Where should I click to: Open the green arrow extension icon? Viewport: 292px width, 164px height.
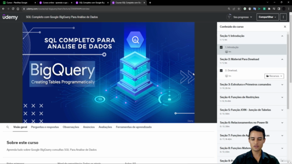pos(259,9)
